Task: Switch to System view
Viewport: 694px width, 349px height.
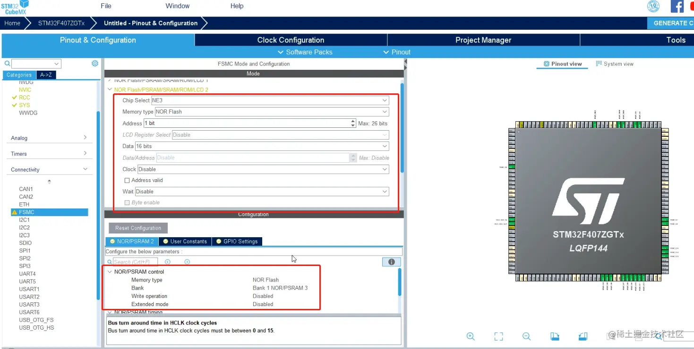Action: (615, 64)
